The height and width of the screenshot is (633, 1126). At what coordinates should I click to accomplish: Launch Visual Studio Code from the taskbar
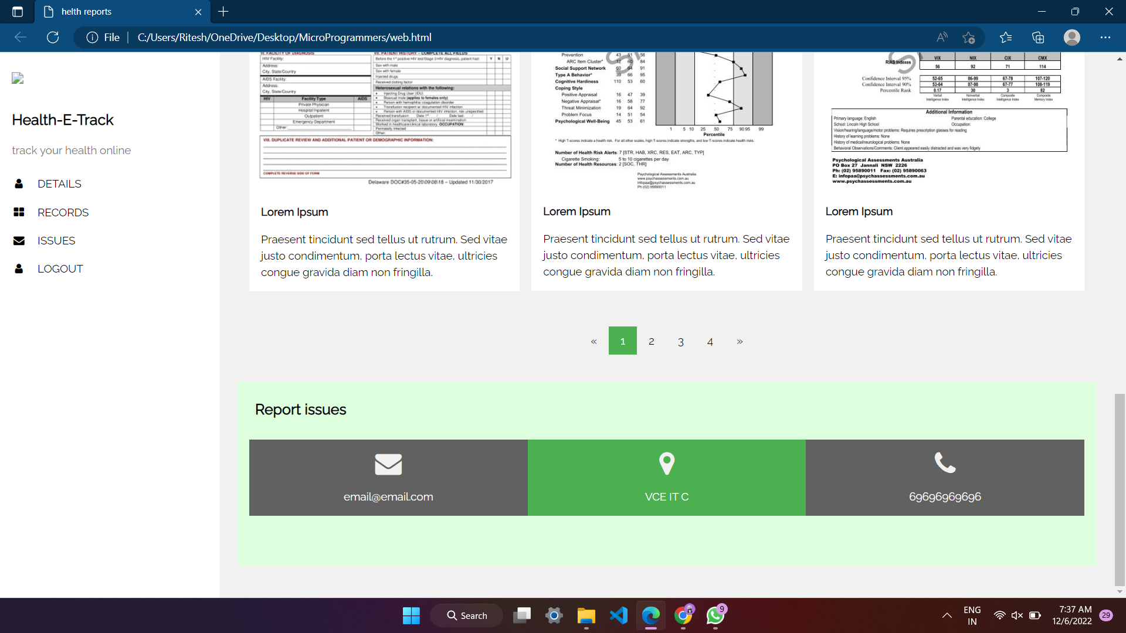click(x=619, y=615)
